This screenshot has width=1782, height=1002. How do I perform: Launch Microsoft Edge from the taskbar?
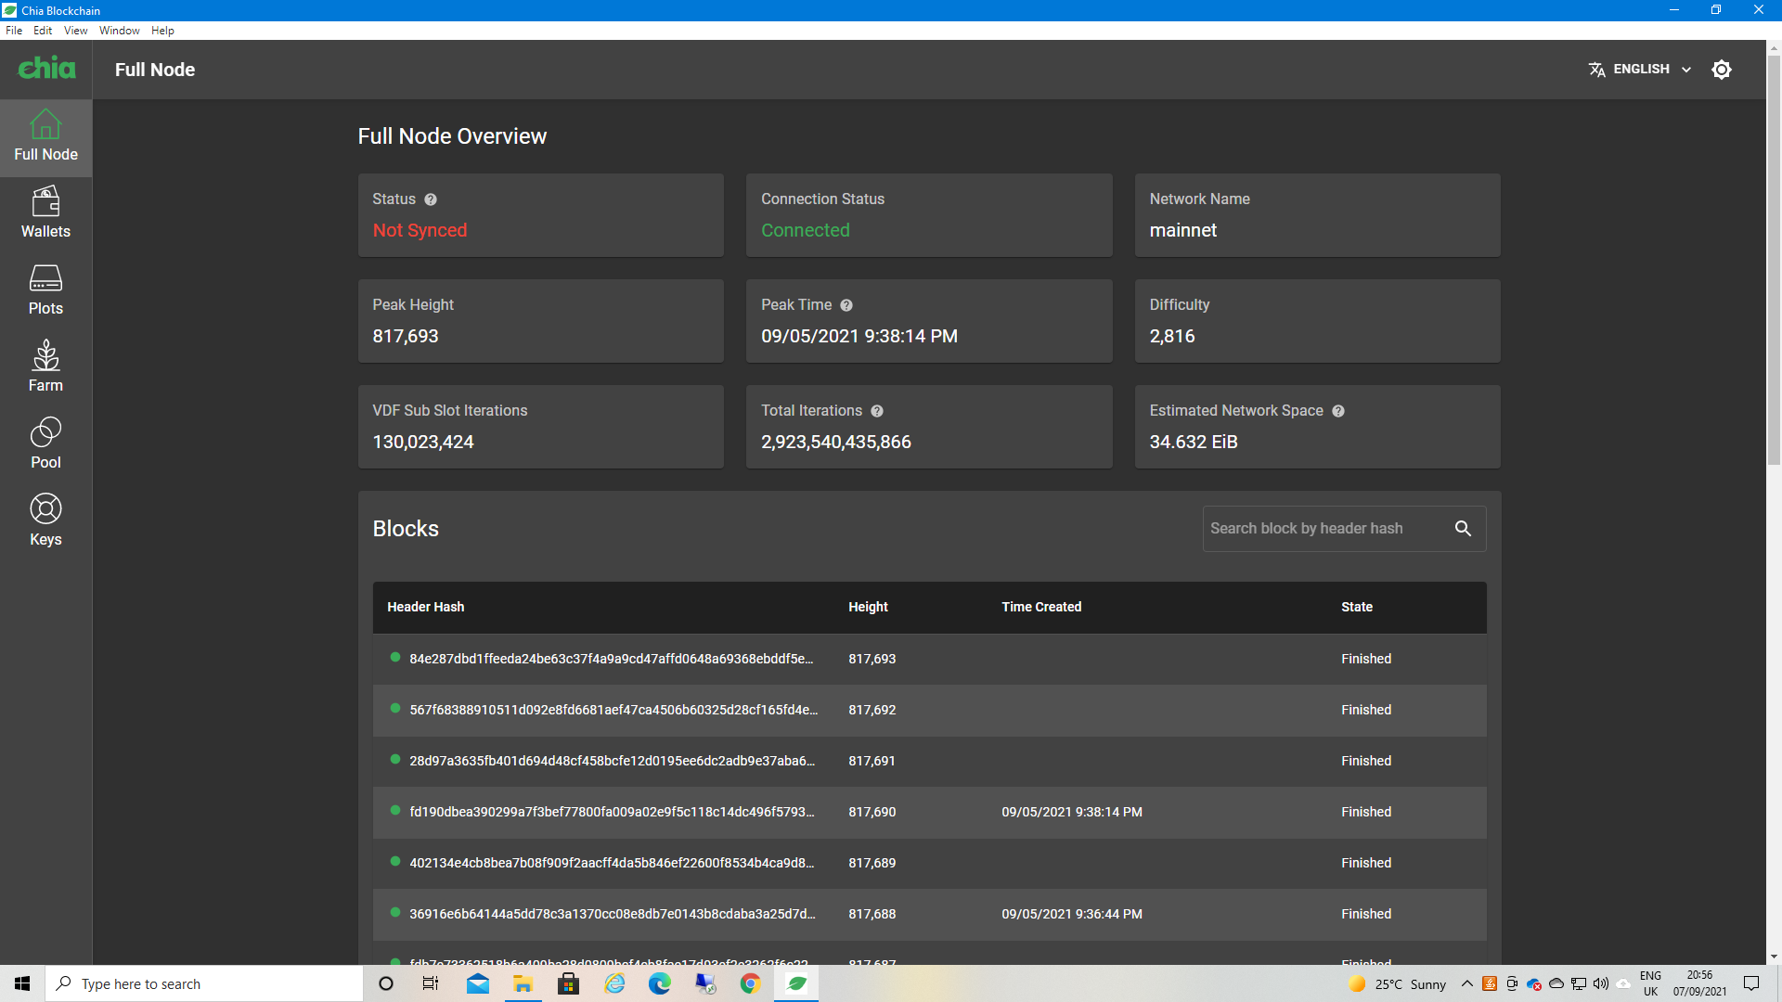coord(659,983)
